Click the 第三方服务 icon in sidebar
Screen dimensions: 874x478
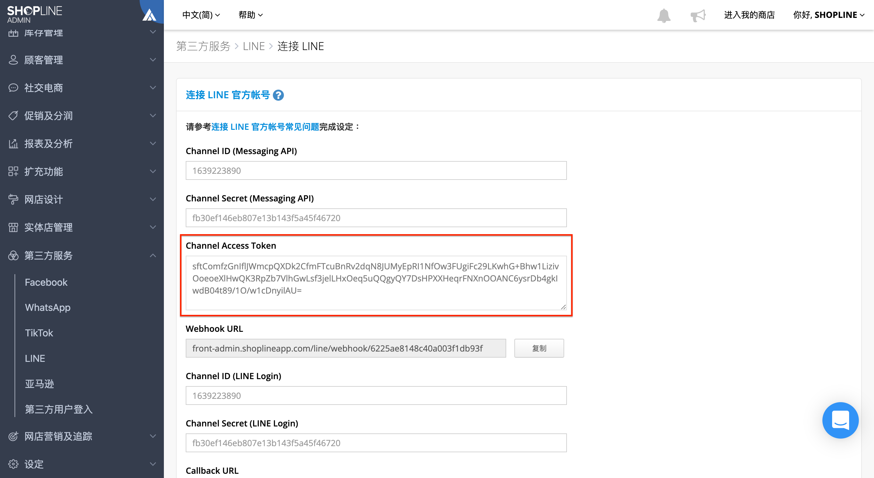click(13, 256)
